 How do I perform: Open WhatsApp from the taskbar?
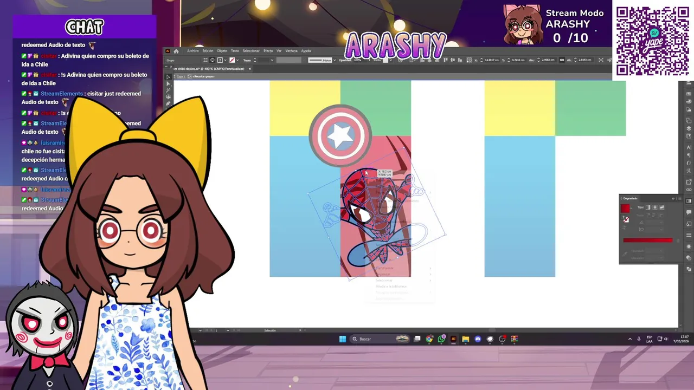[441, 339]
